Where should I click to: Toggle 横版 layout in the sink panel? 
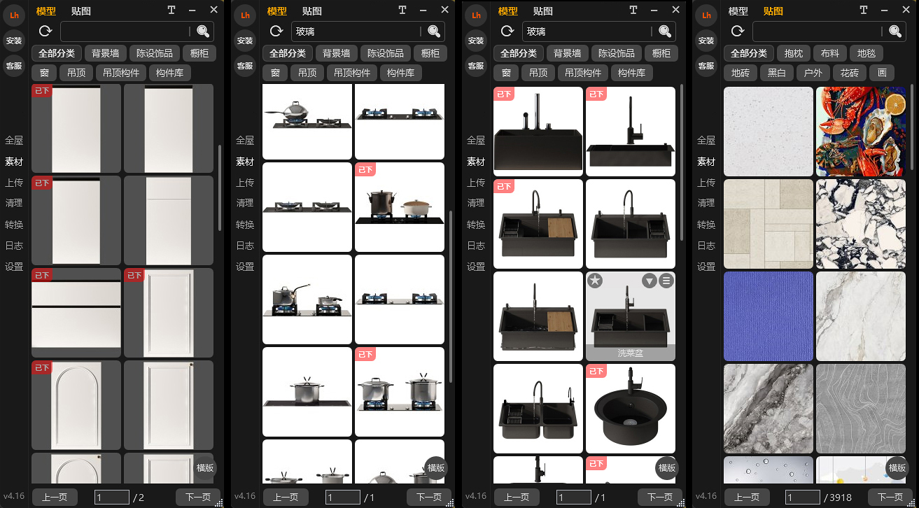point(667,468)
